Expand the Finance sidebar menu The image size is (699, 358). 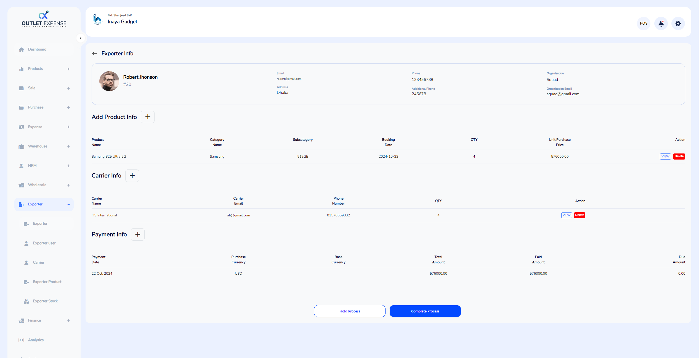coord(44,320)
